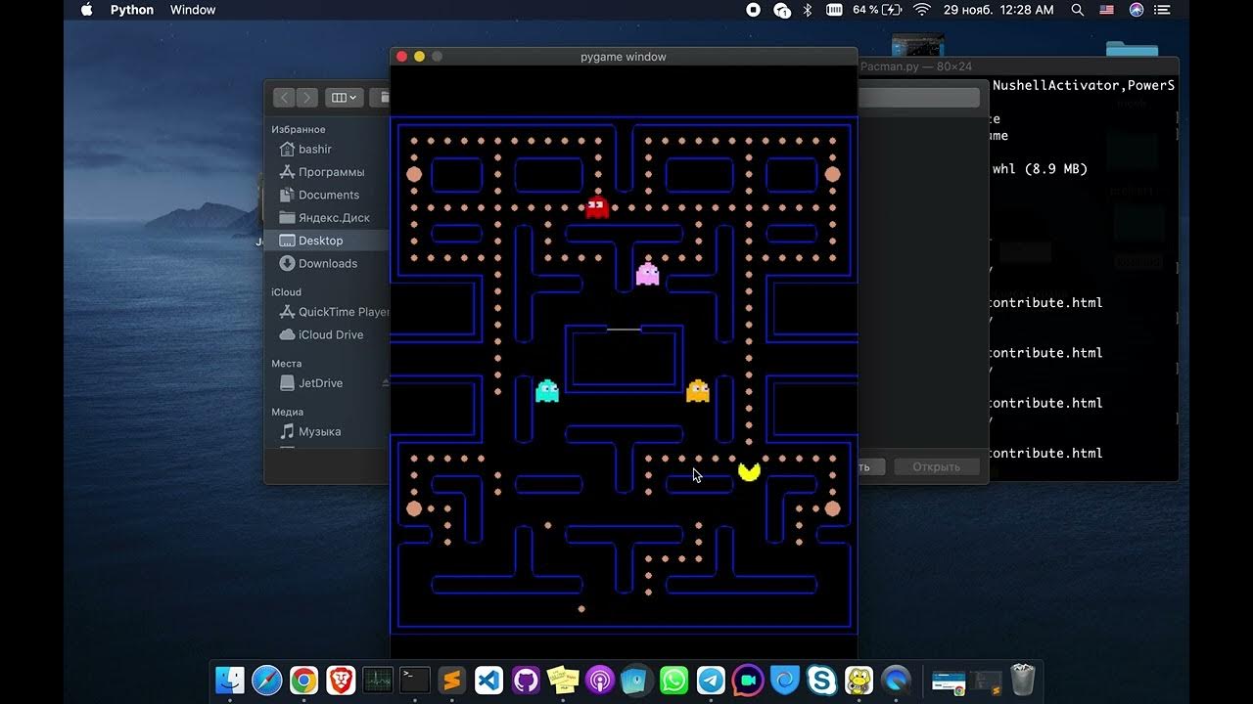Switch input source via US flag
The image size is (1253, 704).
coord(1107,10)
